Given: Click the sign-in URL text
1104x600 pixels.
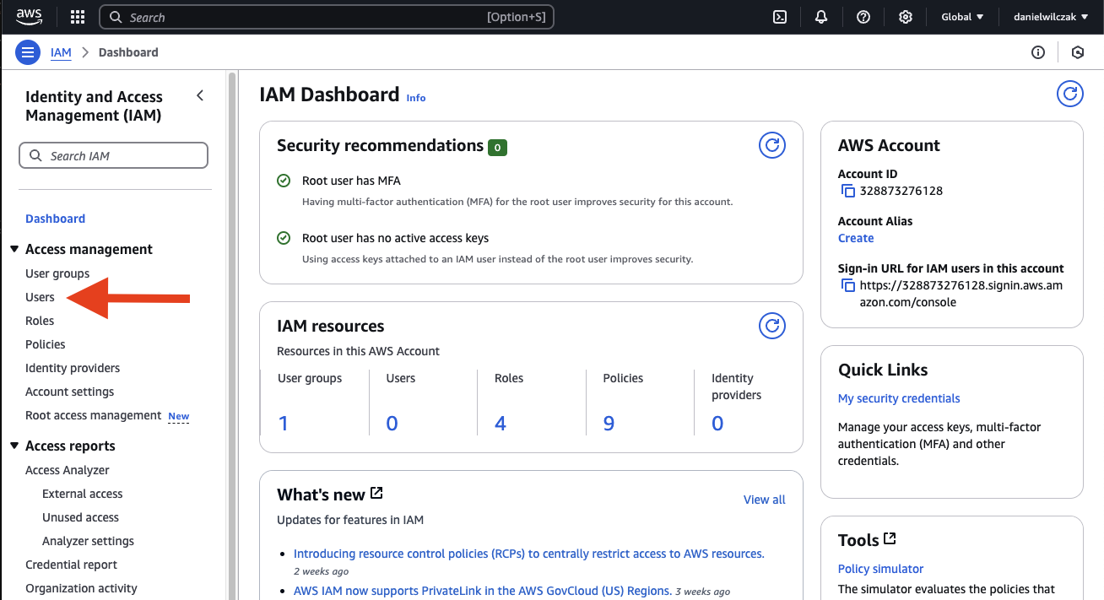Looking at the screenshot, I should click(x=961, y=294).
